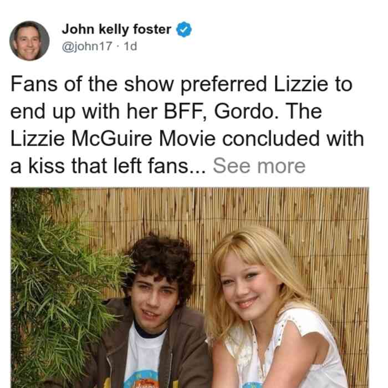Click the "1d" post timestamp

(x=130, y=46)
